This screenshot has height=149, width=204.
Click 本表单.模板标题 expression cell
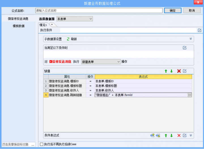point(143,86)
